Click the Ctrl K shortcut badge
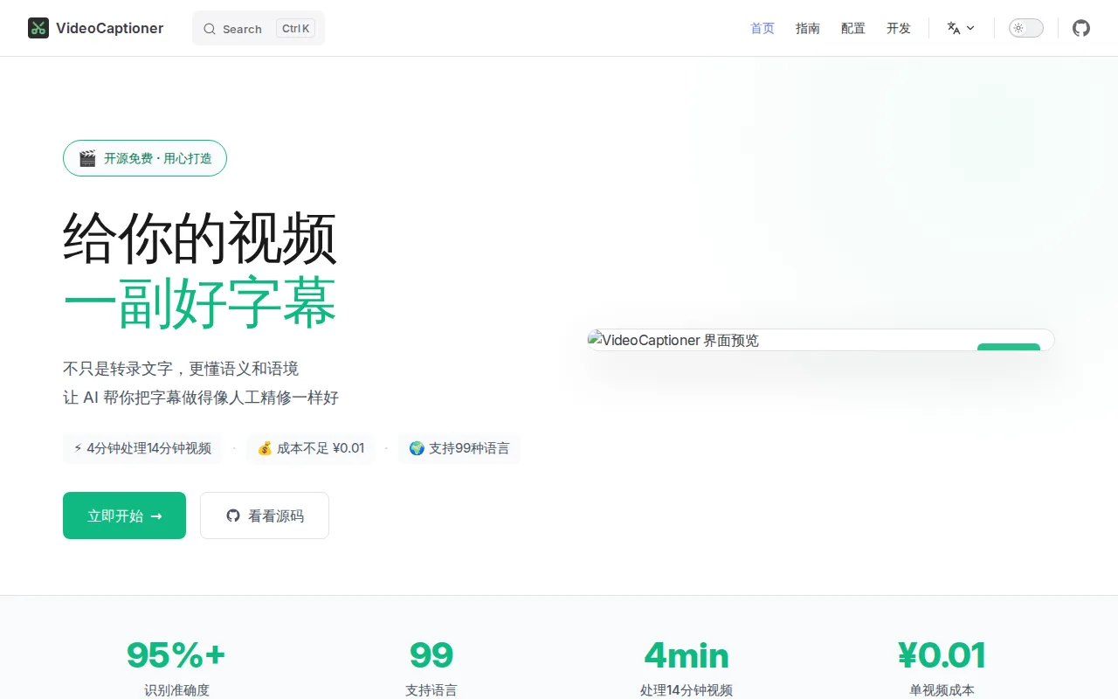 click(295, 28)
